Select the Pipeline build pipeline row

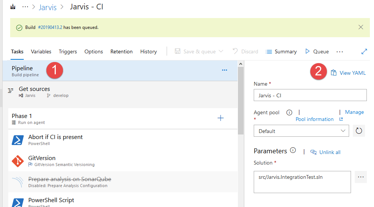pyautogui.click(x=120, y=71)
